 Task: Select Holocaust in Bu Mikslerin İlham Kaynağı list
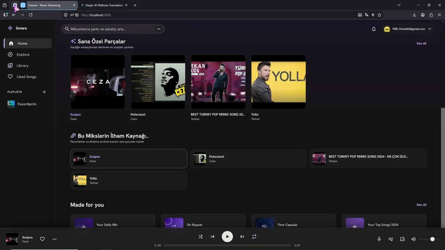coord(248,159)
